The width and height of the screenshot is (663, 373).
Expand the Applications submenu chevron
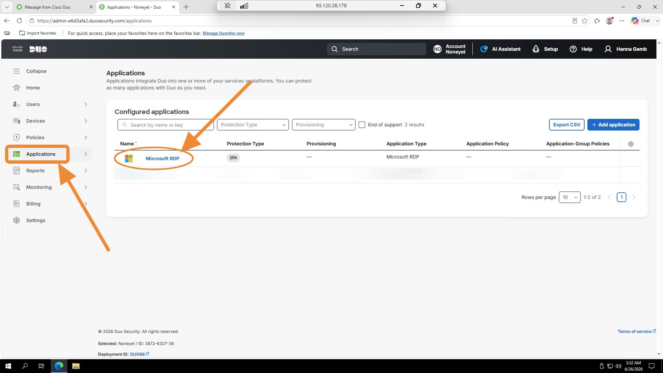[86, 154]
